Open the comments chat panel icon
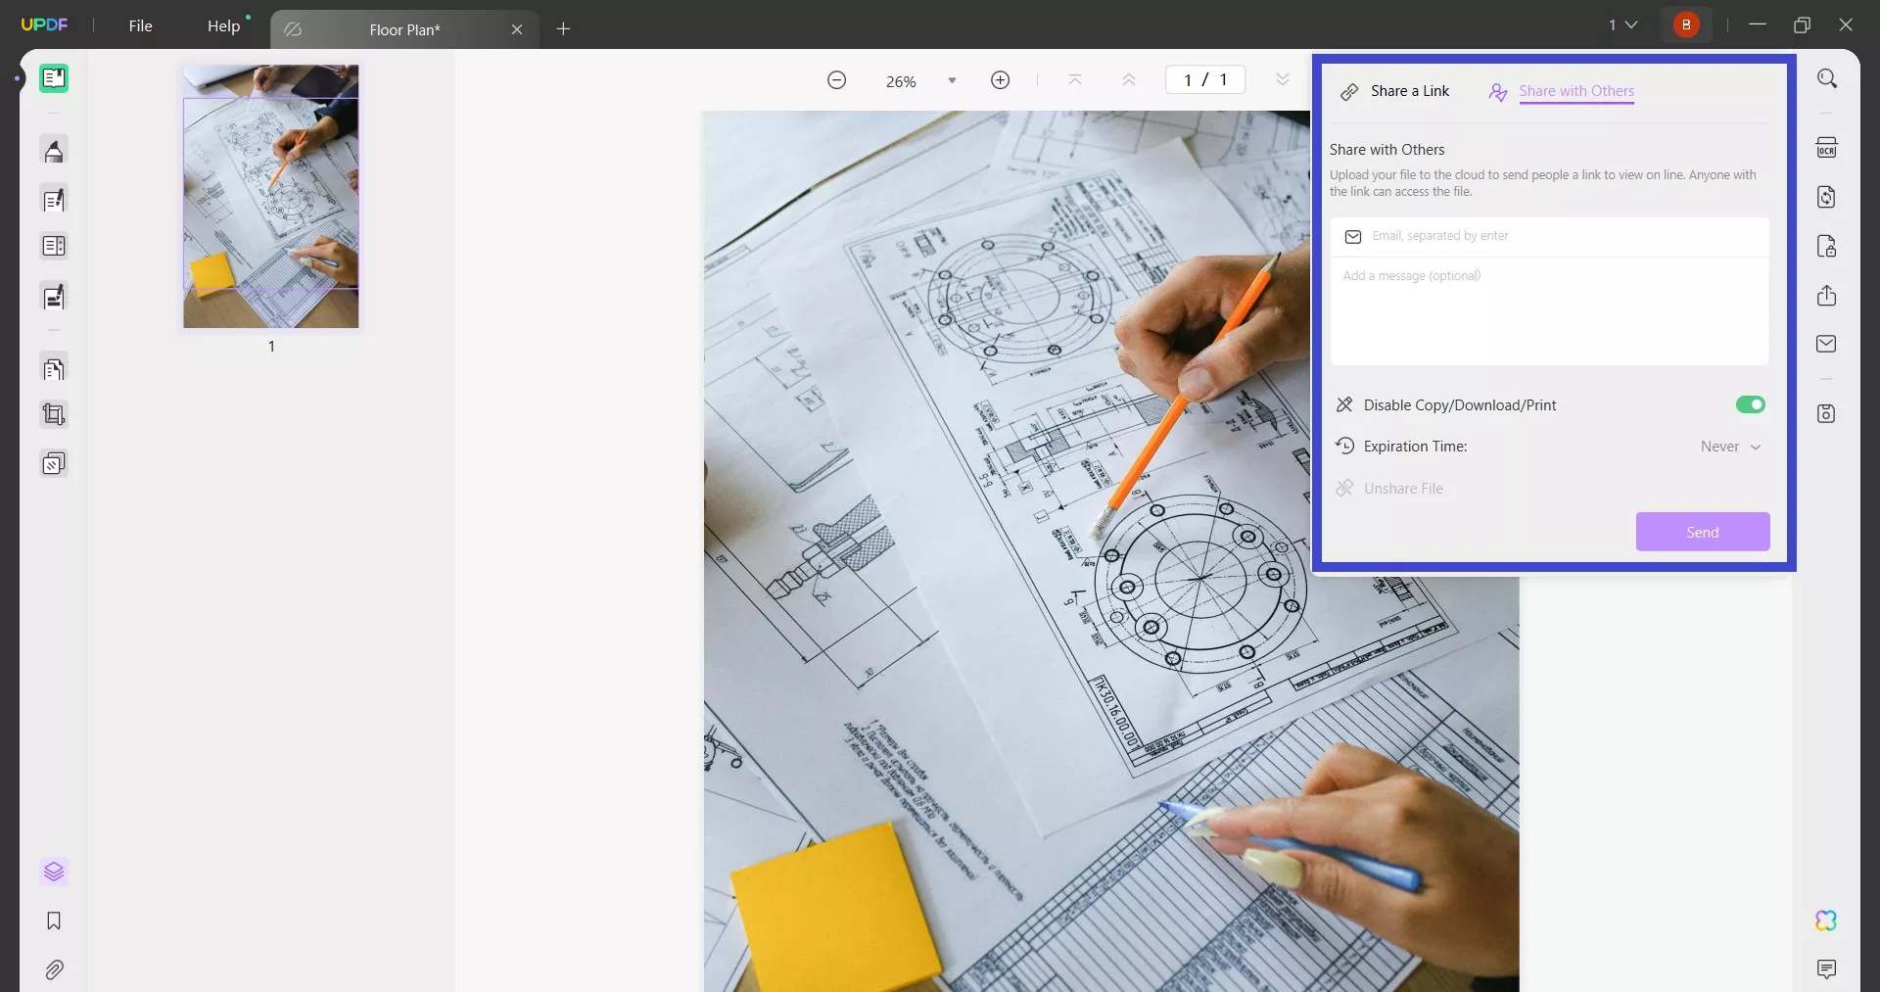 1826,968
